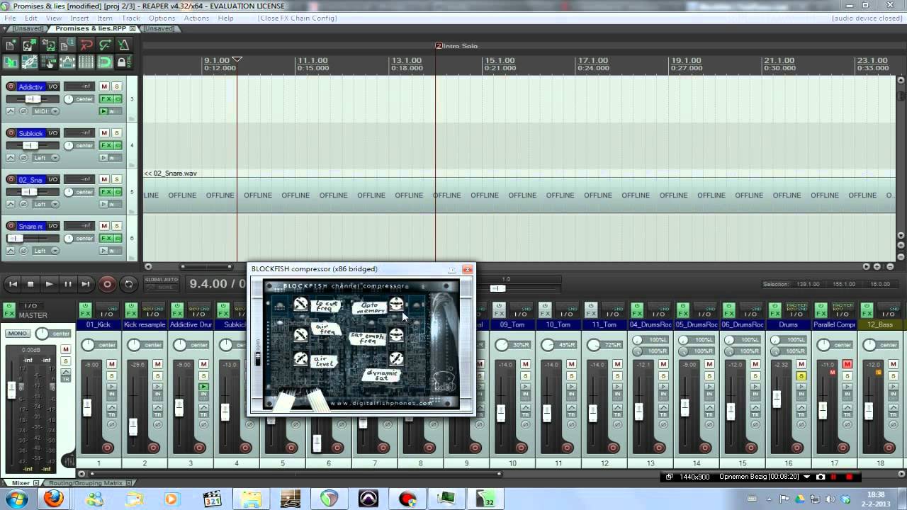Toggle FX bypass on 02_Sna track
This screenshot has width=907, height=510.
point(118,192)
